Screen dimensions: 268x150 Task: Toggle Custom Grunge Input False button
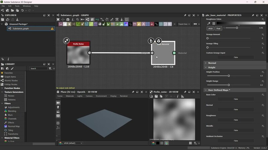236,57
